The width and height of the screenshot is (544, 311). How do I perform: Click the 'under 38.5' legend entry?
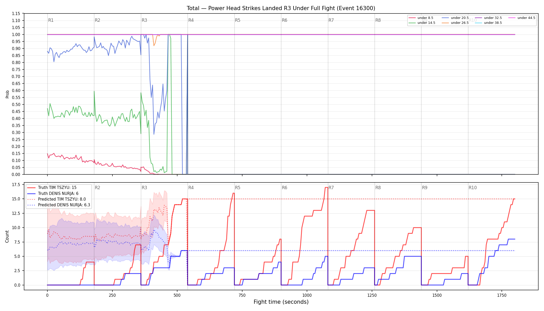[x=488, y=23]
